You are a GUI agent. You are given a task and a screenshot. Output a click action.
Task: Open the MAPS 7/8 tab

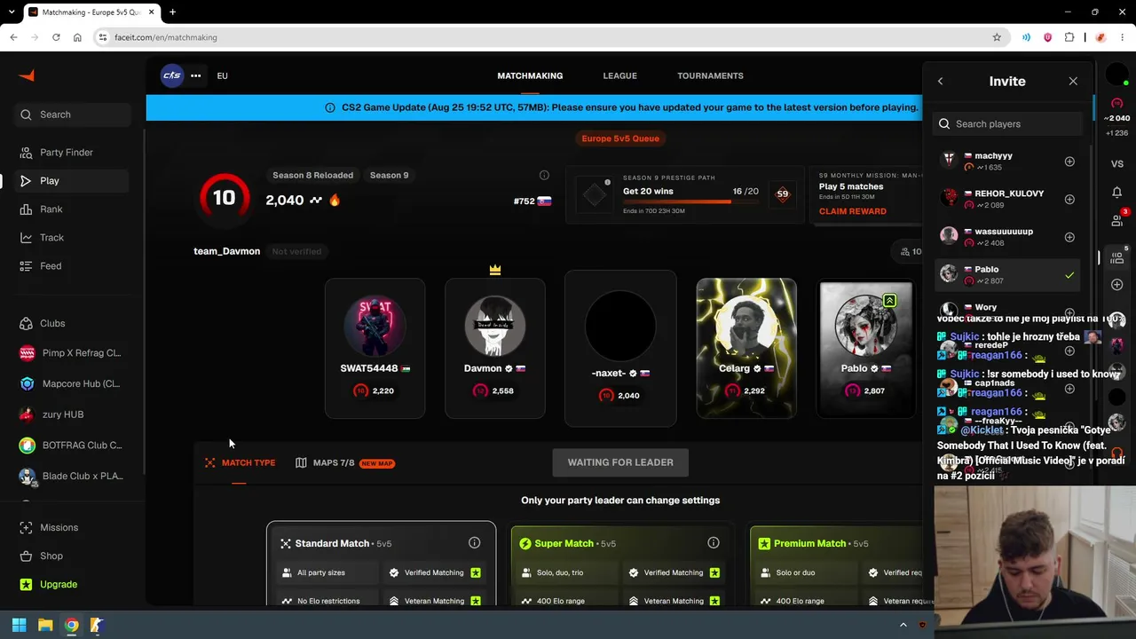(x=344, y=462)
